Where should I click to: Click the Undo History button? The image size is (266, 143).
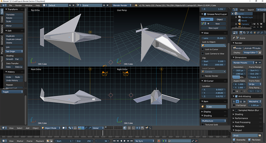(14, 81)
